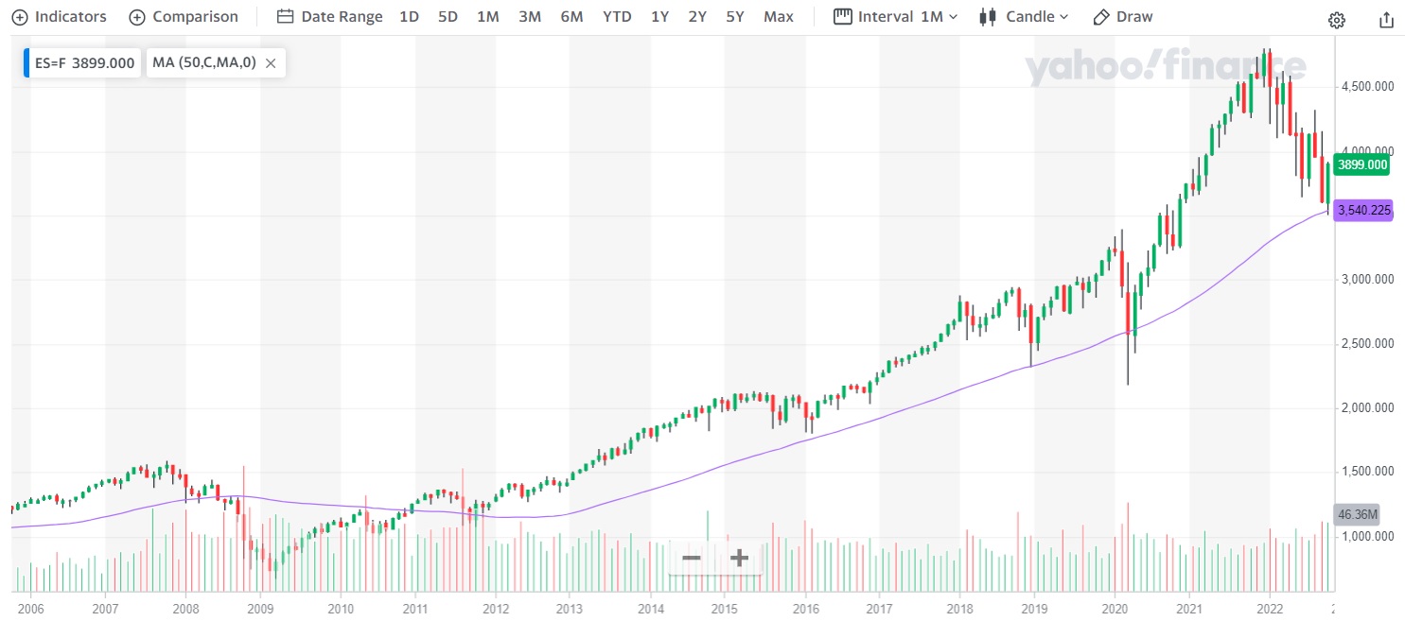This screenshot has width=1405, height=621.
Task: Select the 1Y date range
Action: 659,17
